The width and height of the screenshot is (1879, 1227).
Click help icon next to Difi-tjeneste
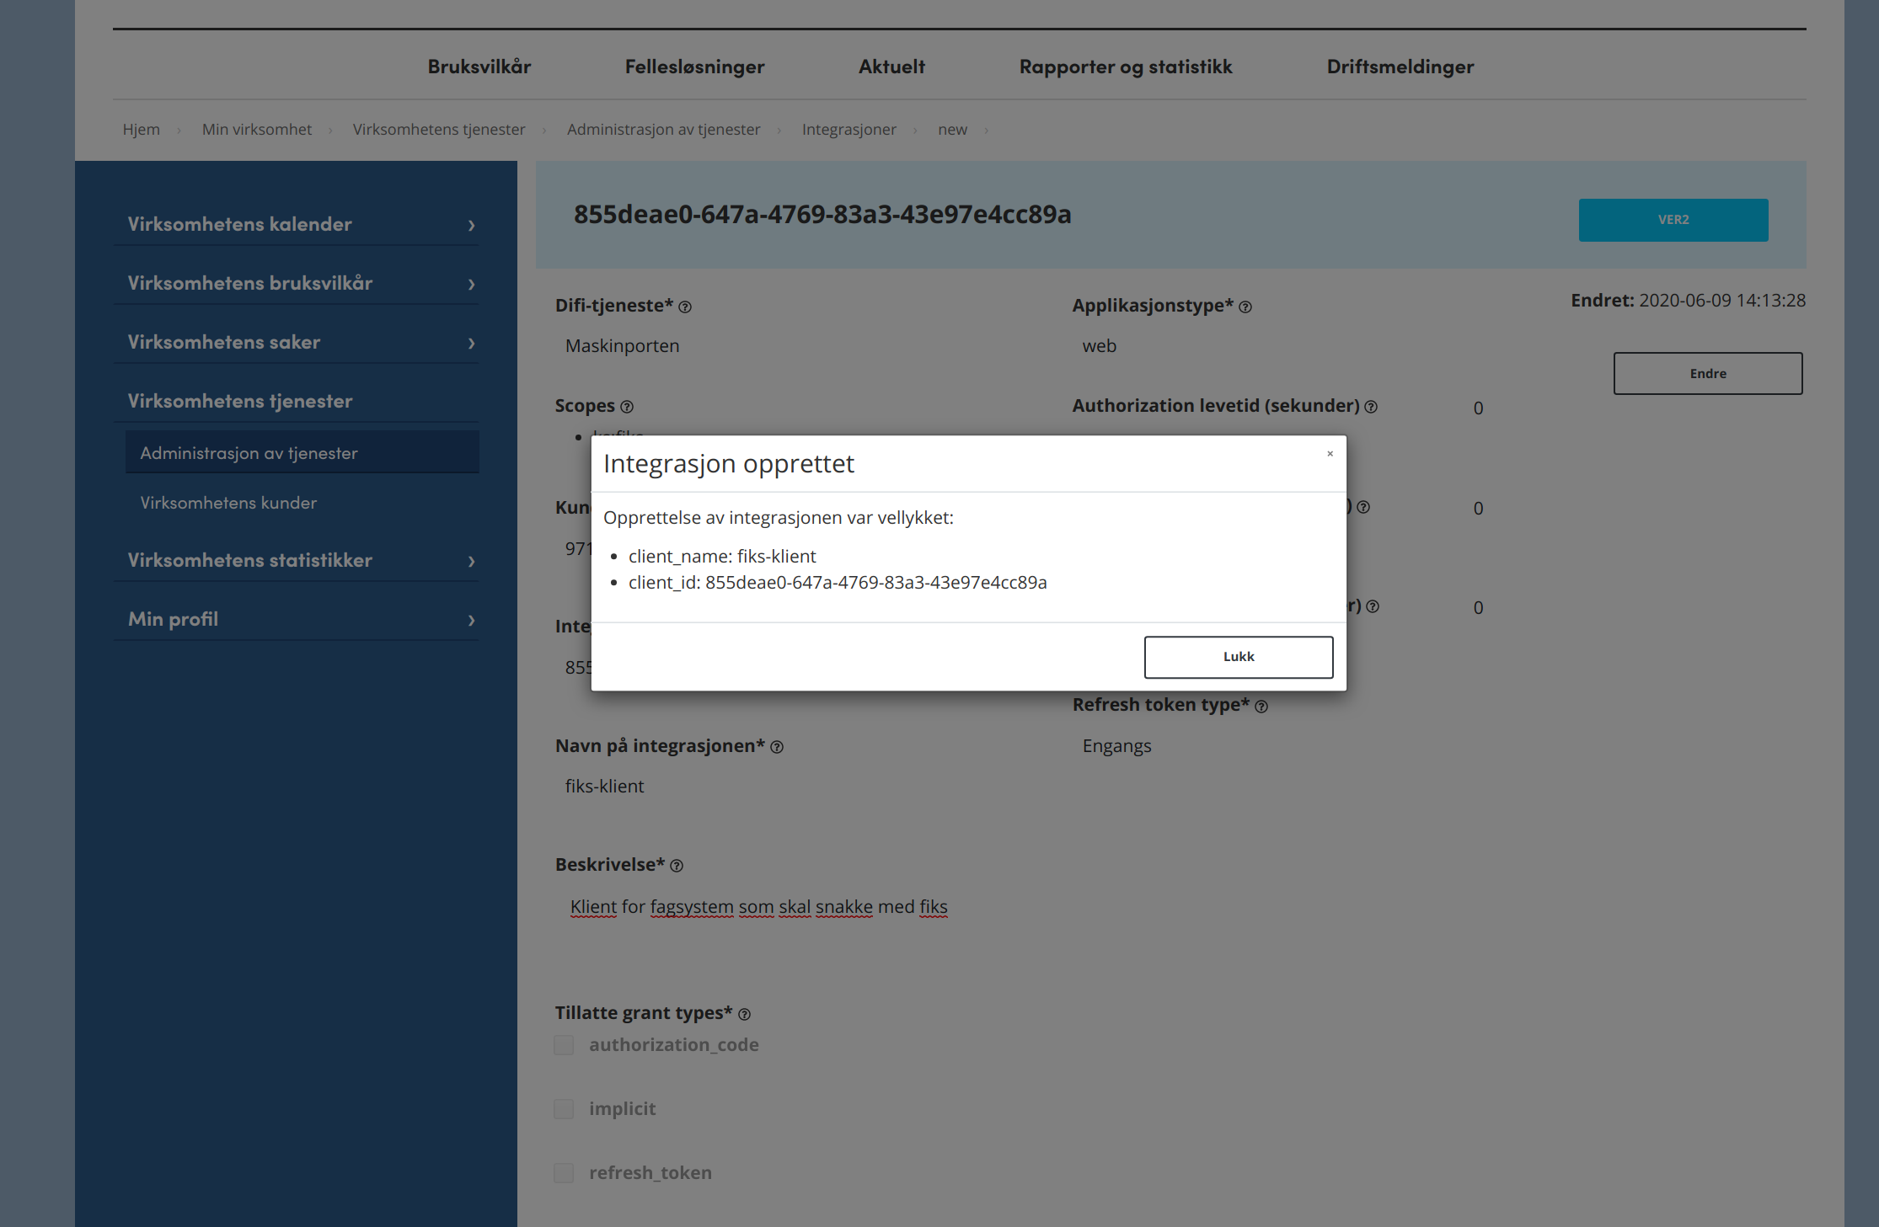coord(685,307)
